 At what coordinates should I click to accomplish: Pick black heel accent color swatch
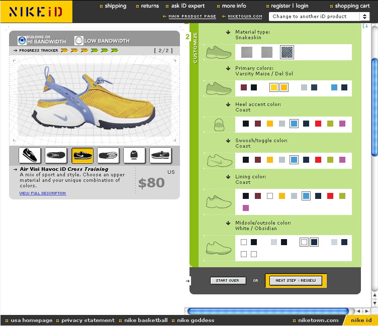(x=246, y=124)
